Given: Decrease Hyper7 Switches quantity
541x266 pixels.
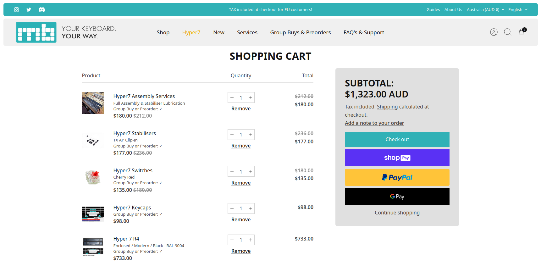Looking at the screenshot, I should 232,171.
